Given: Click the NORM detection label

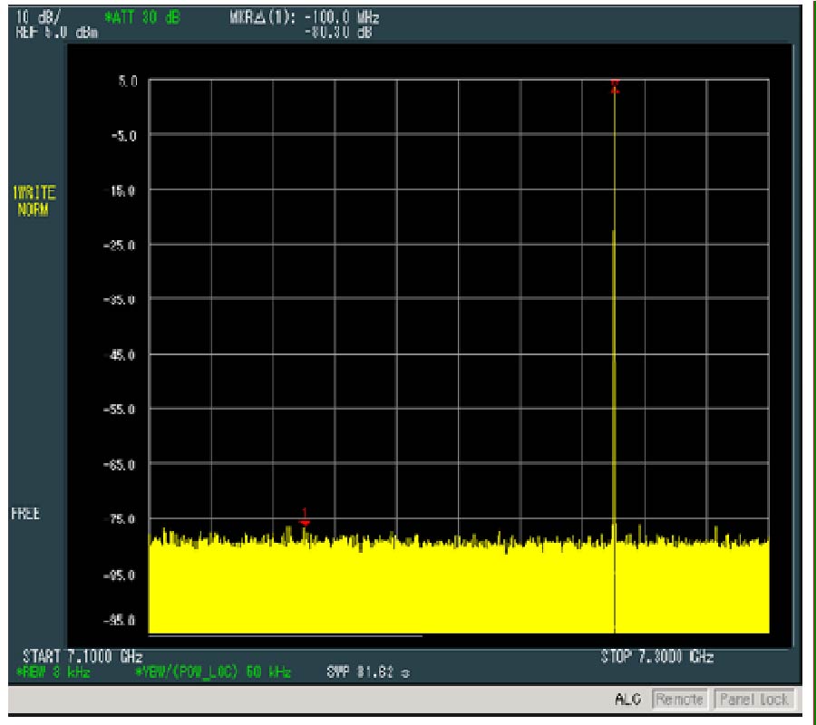Looking at the screenshot, I should pyautogui.click(x=32, y=209).
